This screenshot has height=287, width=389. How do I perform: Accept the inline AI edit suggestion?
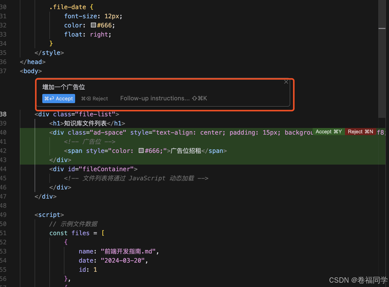59,99
